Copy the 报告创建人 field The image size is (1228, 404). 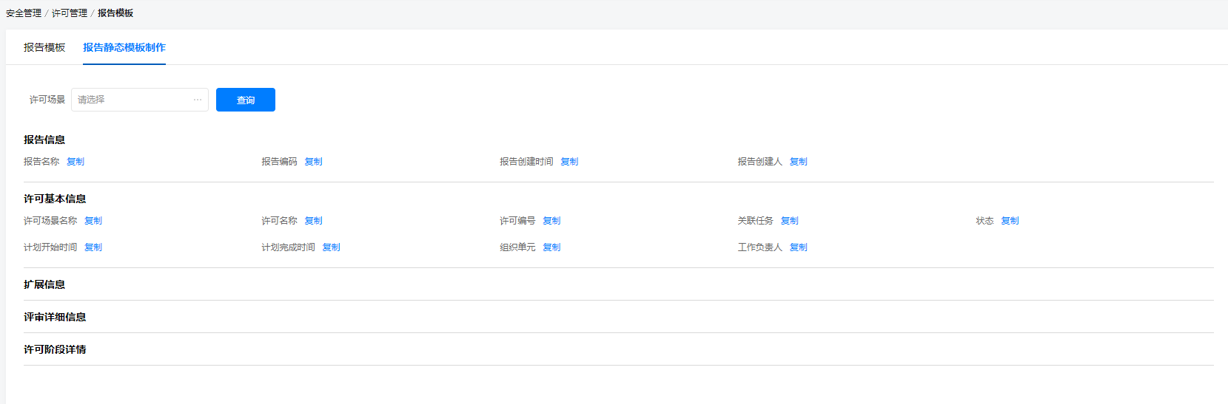coord(799,162)
